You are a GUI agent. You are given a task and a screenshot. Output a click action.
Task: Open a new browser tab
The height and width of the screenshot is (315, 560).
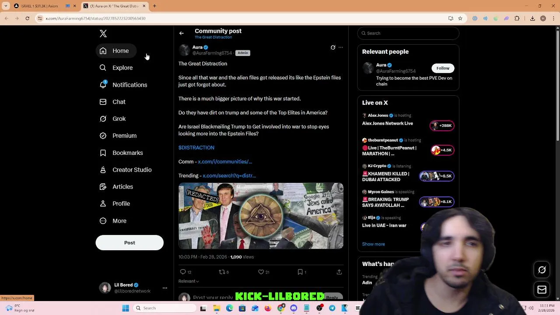point(154,6)
